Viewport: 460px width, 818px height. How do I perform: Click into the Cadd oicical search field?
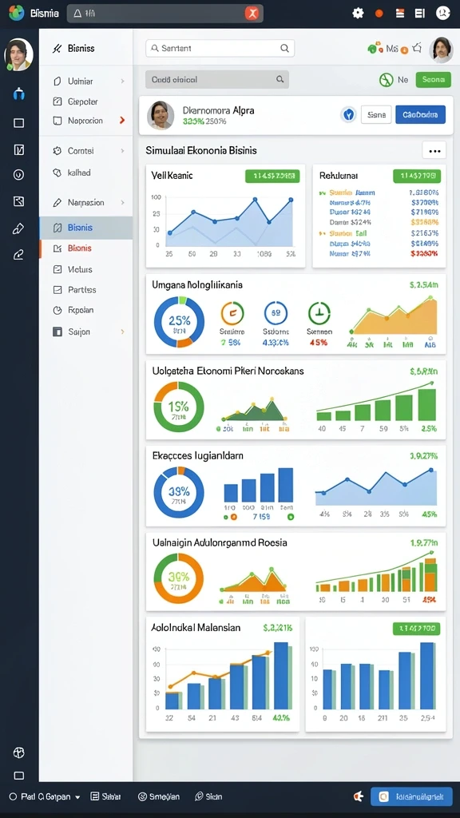coord(217,79)
